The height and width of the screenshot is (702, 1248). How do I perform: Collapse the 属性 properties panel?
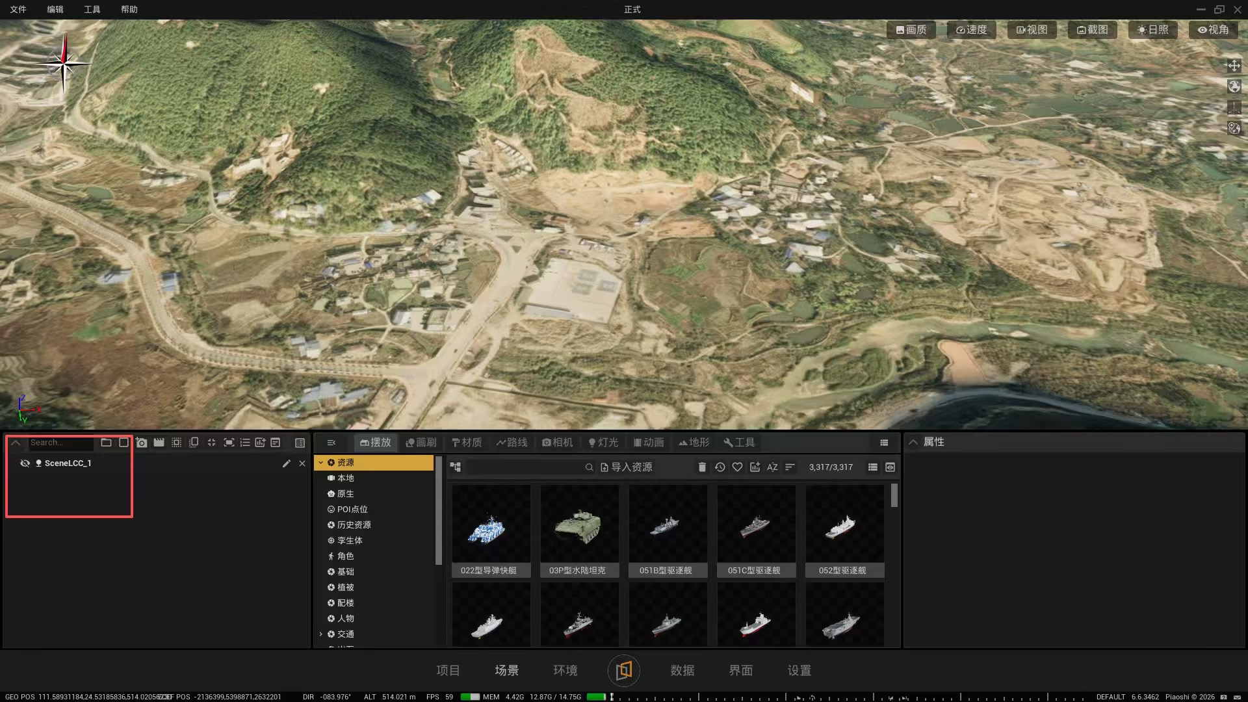coord(913,442)
